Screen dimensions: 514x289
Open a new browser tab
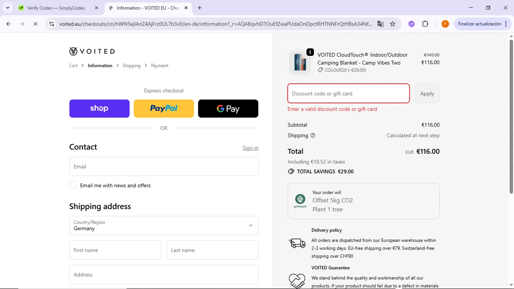point(200,8)
